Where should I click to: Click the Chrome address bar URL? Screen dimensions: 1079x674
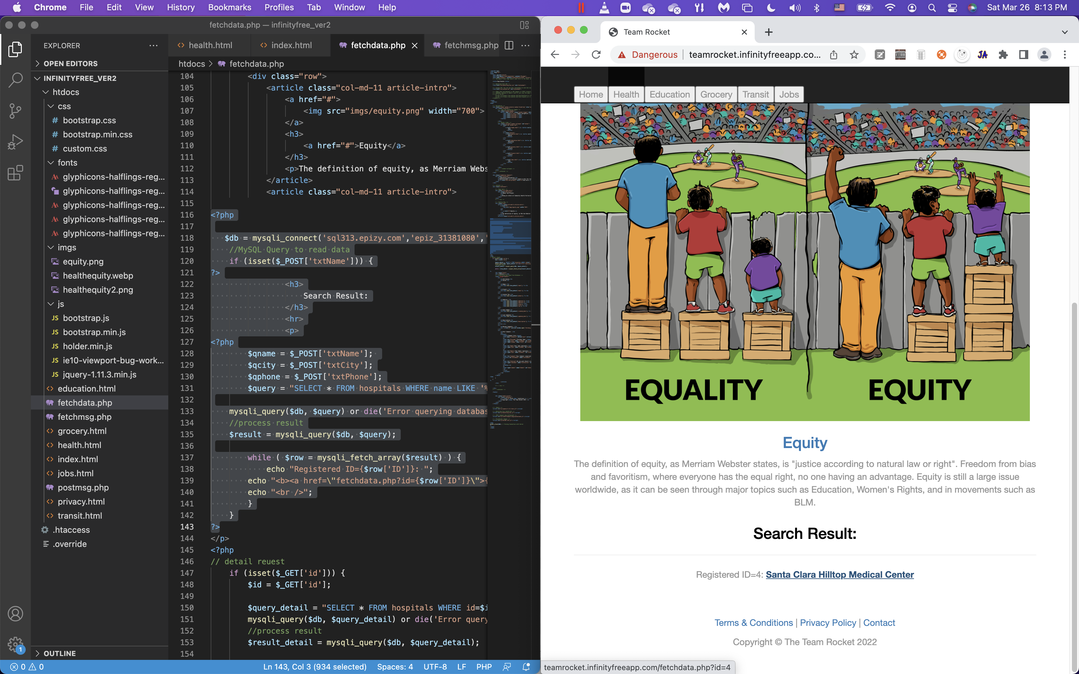click(x=754, y=55)
